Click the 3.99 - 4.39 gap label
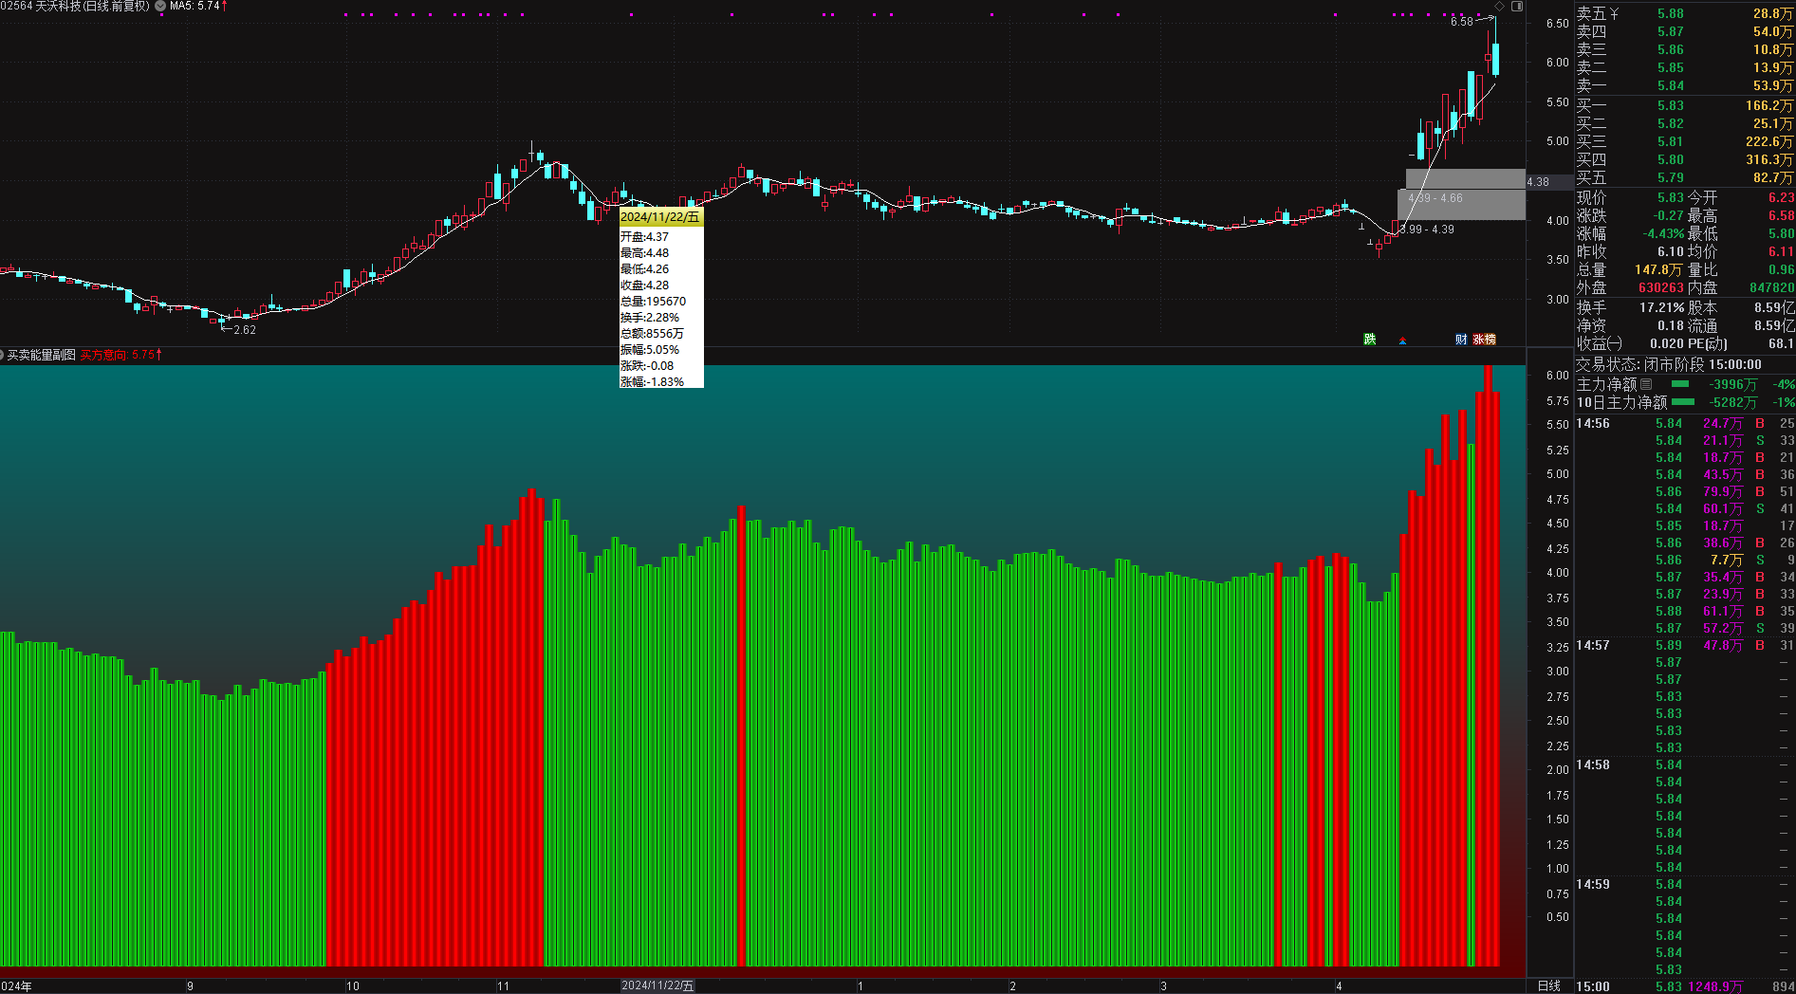The image size is (1796, 994). [x=1427, y=230]
